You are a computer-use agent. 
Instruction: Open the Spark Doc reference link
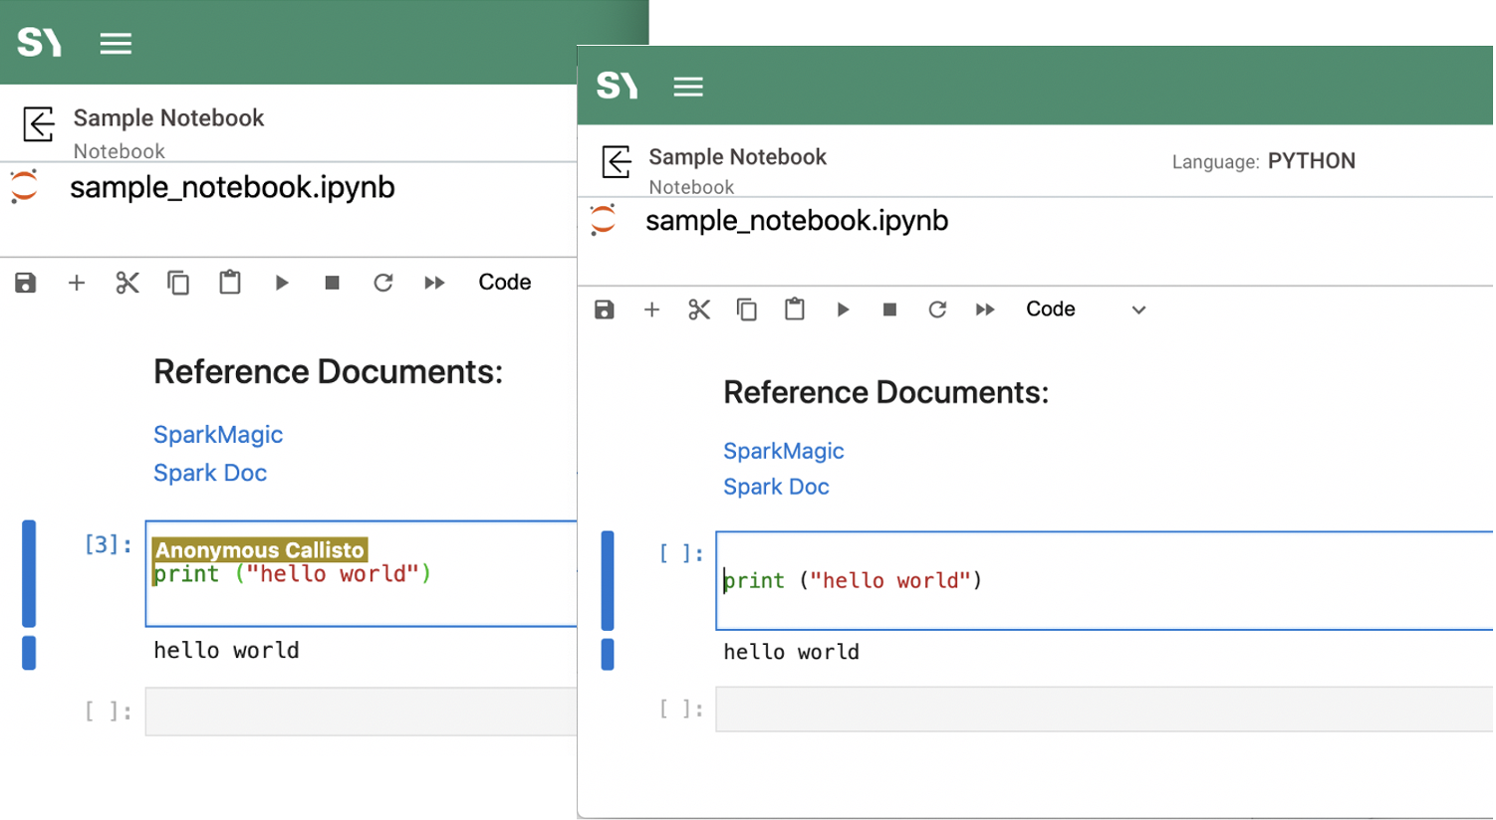(x=776, y=487)
